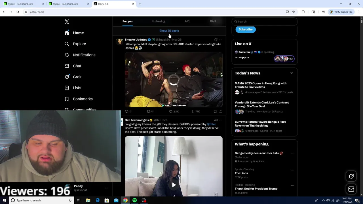
Task: Click the Lists icon in sidebar
Action: coord(67,88)
